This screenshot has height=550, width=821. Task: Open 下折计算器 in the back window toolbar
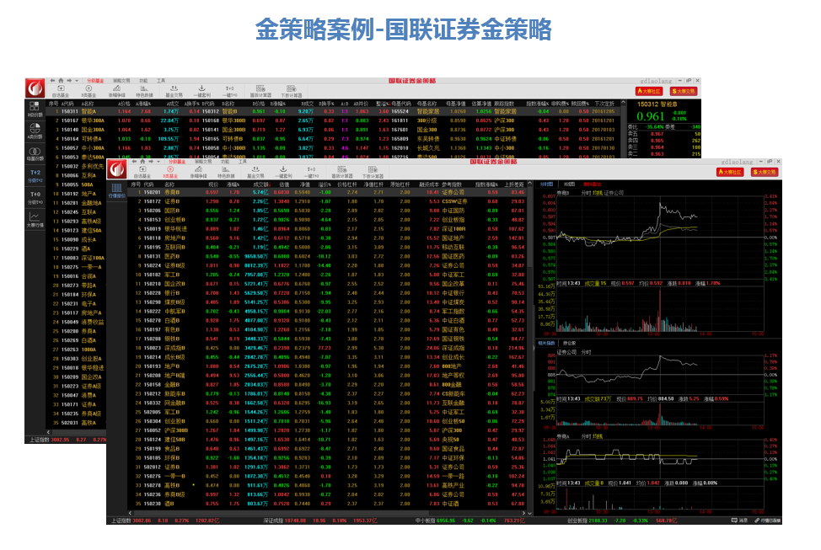(x=292, y=91)
